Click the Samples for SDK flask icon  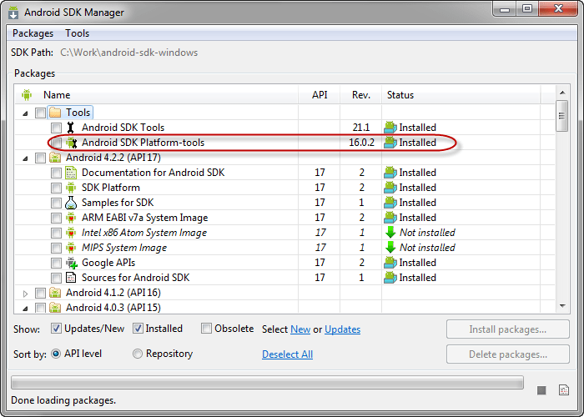click(71, 203)
